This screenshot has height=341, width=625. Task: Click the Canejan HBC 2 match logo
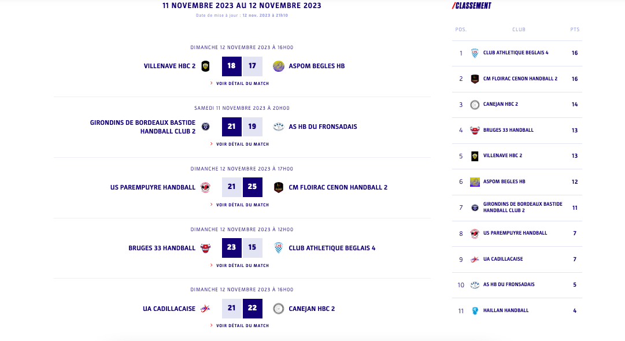279,309
